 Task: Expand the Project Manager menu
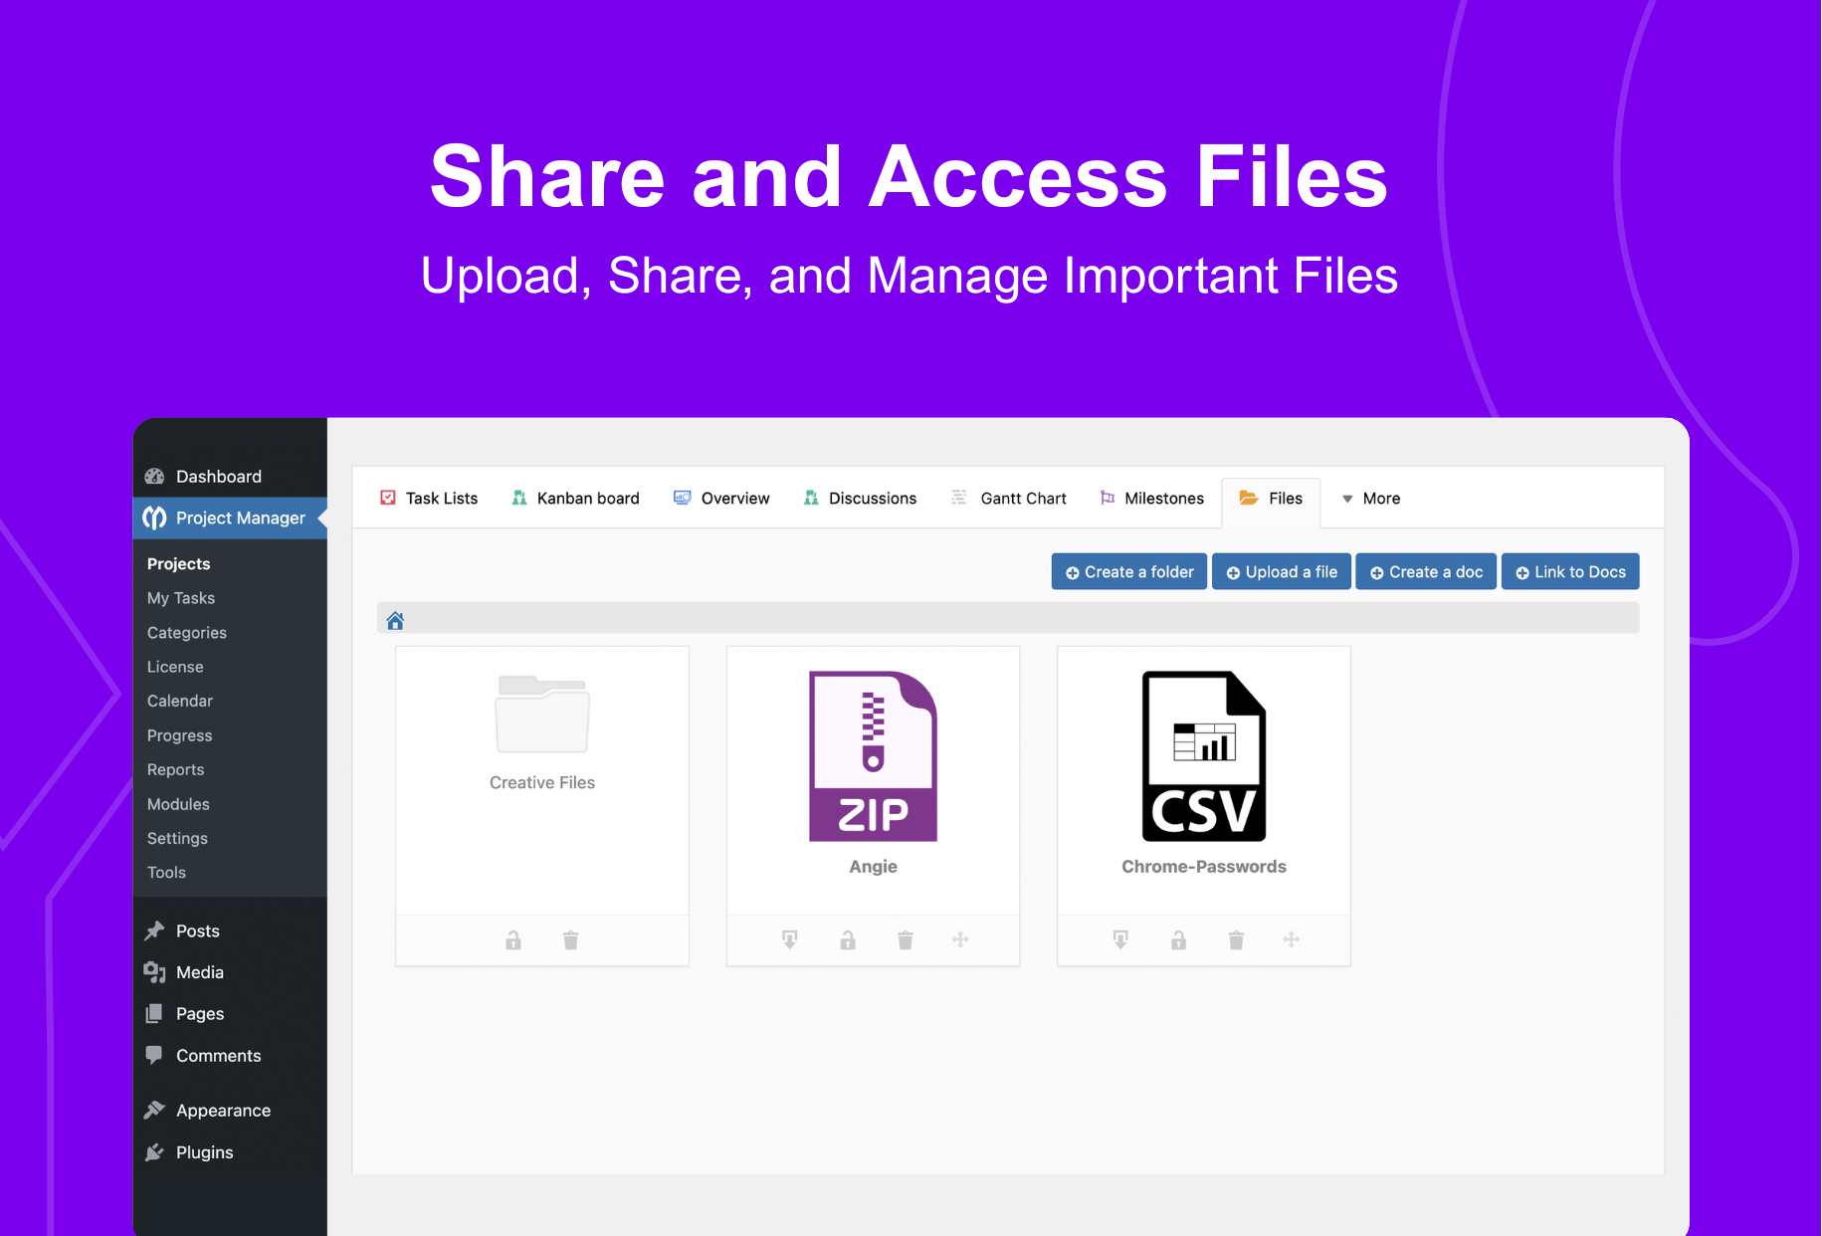coord(239,517)
